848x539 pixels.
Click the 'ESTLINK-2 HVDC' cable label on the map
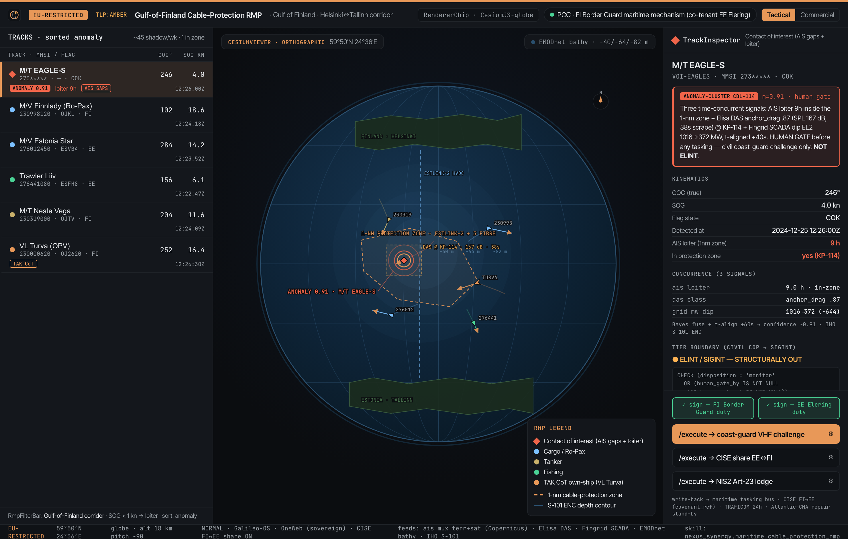point(444,173)
